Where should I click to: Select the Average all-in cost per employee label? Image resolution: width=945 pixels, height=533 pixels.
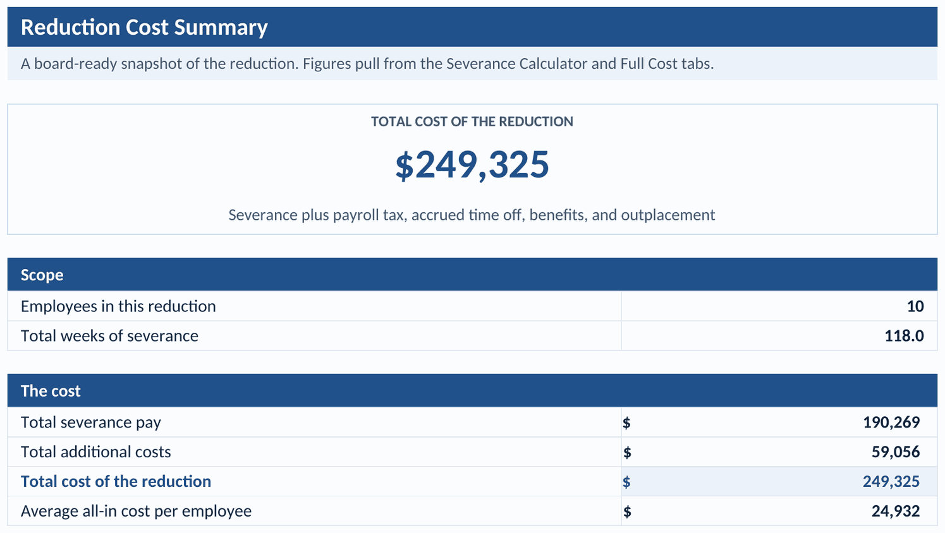click(136, 512)
